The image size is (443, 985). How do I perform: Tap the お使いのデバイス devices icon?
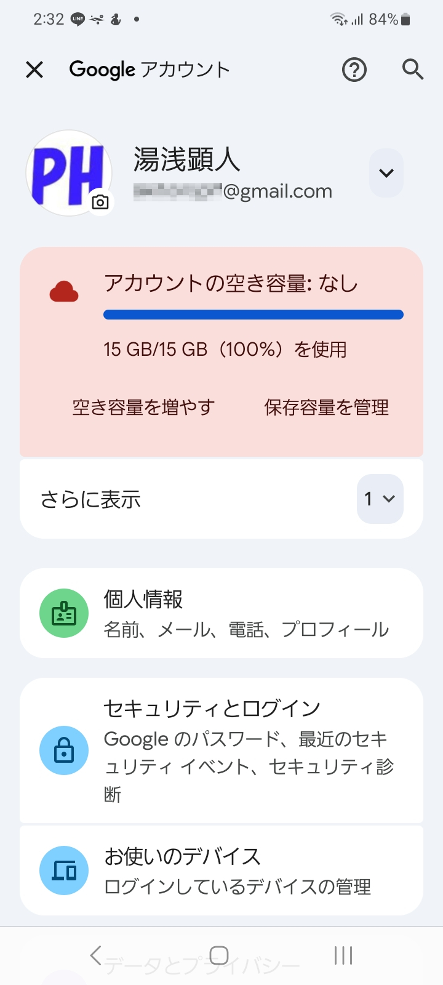[x=64, y=870]
